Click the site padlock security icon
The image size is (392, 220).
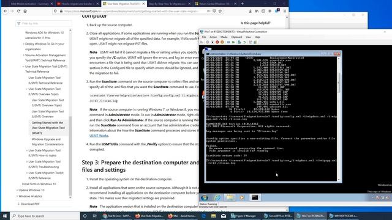pyautogui.click(x=61, y=11)
